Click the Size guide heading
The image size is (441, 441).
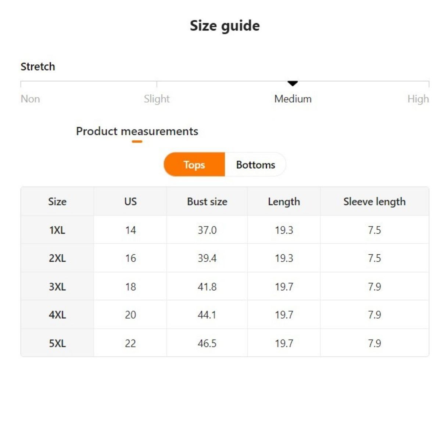coord(225,26)
